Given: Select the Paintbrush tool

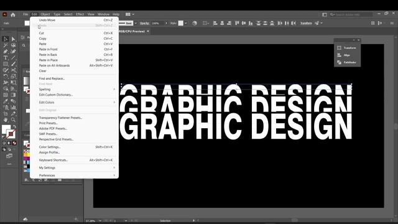Looking at the screenshot, I should tap(13, 64).
